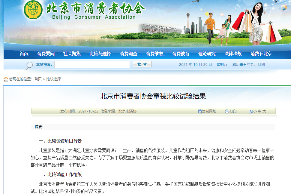Open 比较与选择 navigation item
Viewport: 291px width, 194px height.
click(x=100, y=54)
